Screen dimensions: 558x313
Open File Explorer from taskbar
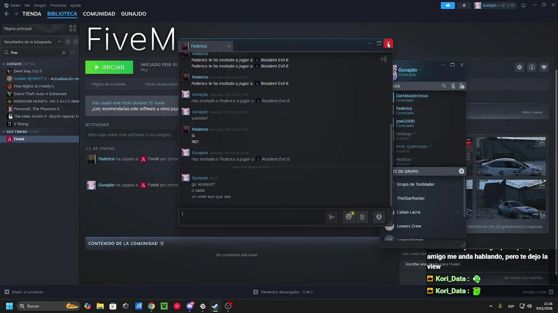point(100,306)
